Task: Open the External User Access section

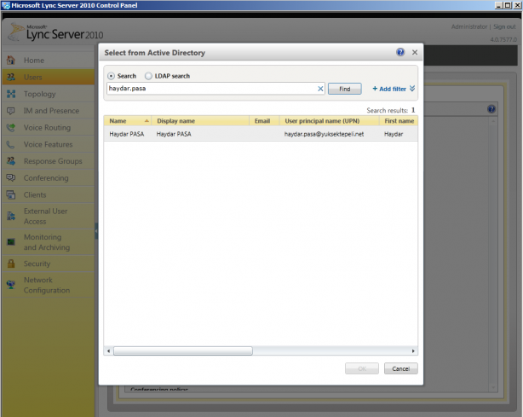Action: click(x=48, y=217)
